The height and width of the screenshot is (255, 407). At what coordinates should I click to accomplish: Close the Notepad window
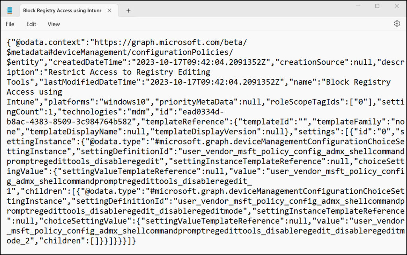(396, 6)
